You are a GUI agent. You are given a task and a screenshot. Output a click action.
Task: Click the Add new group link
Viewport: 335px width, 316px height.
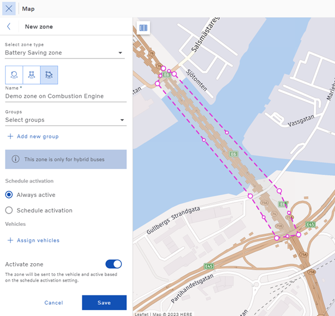click(x=37, y=136)
